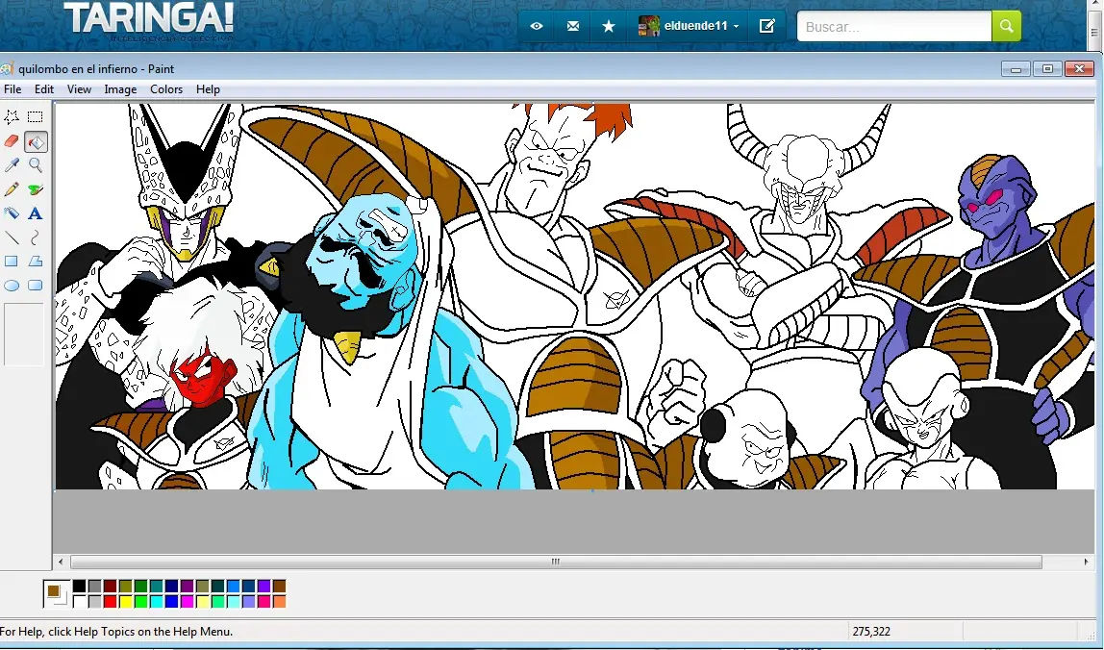Open the File menu
Viewport: 1104px width, 650px height.
(x=13, y=89)
